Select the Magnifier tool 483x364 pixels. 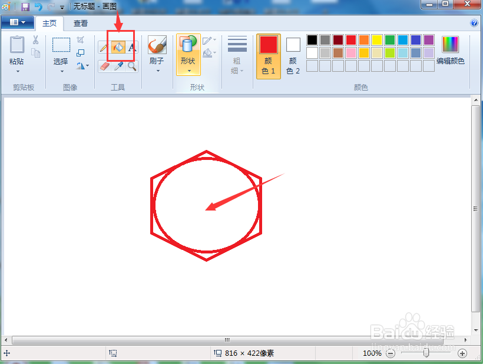coord(132,66)
